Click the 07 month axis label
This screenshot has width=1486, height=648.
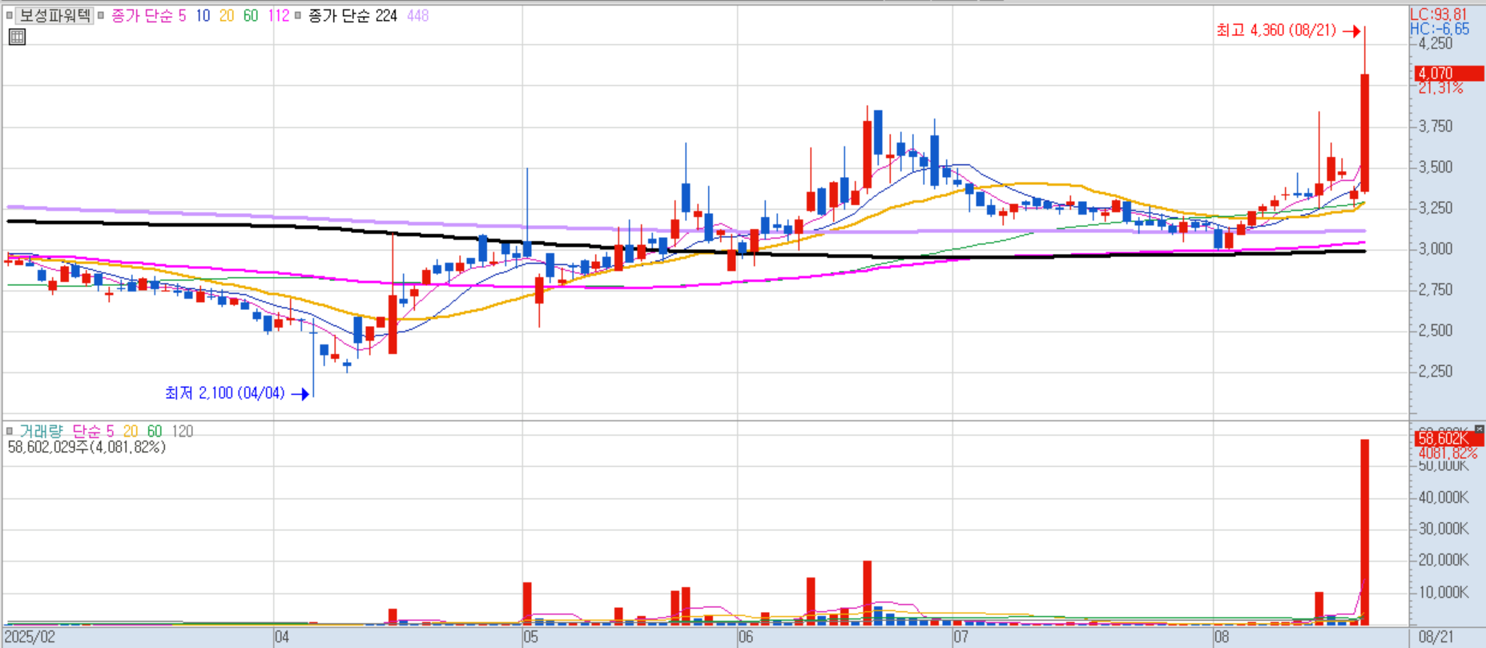[x=961, y=638]
